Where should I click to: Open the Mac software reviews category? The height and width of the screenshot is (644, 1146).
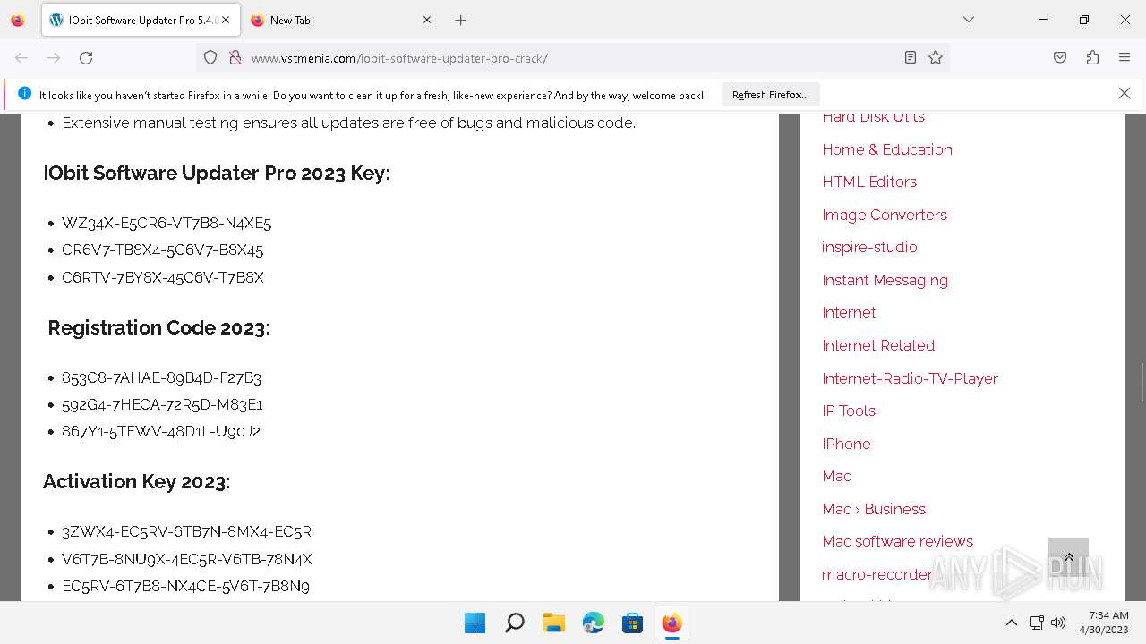897,541
